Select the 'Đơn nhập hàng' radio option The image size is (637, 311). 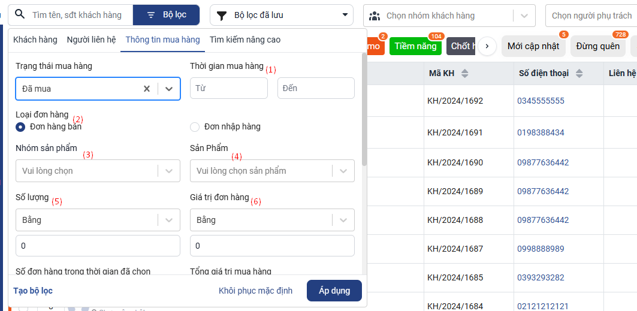(195, 127)
